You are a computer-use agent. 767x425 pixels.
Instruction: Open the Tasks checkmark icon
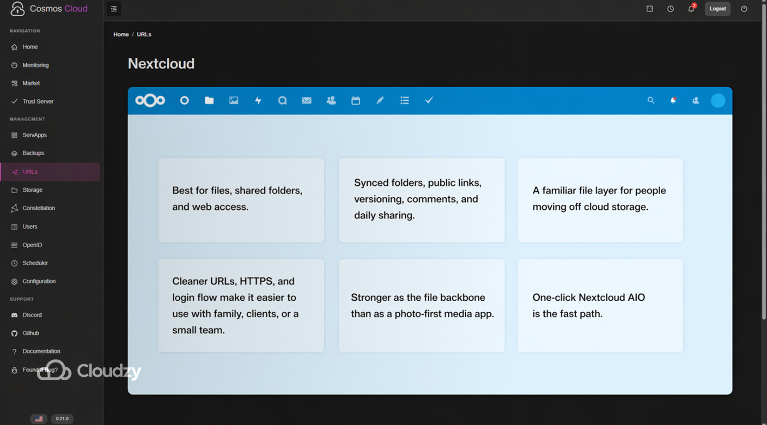click(x=429, y=100)
